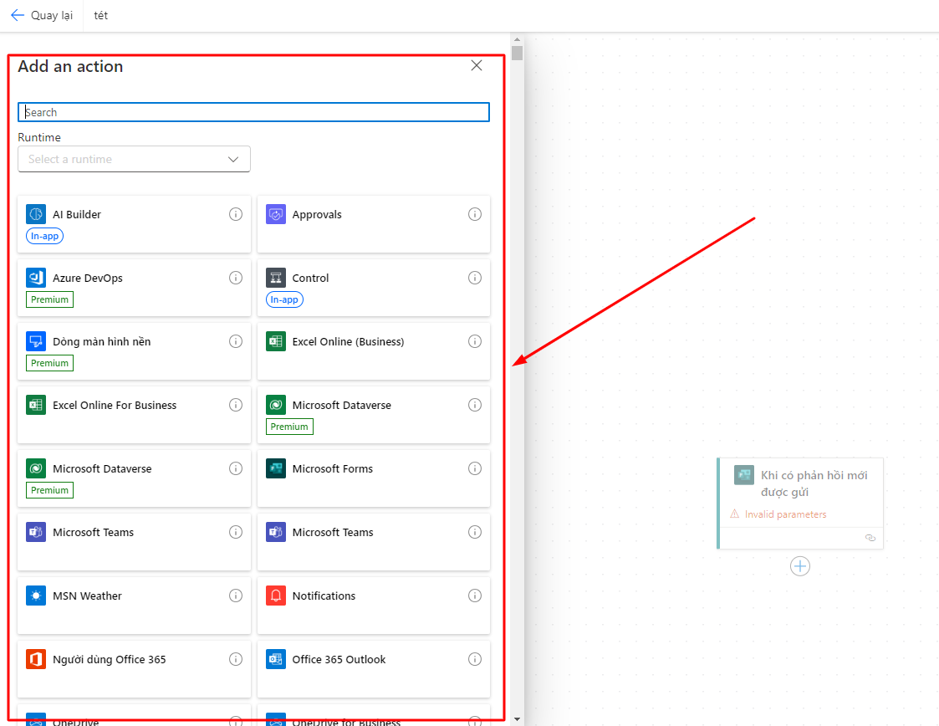Click the connection link icon on trigger card
Screen dimensions: 939x726
(x=870, y=538)
